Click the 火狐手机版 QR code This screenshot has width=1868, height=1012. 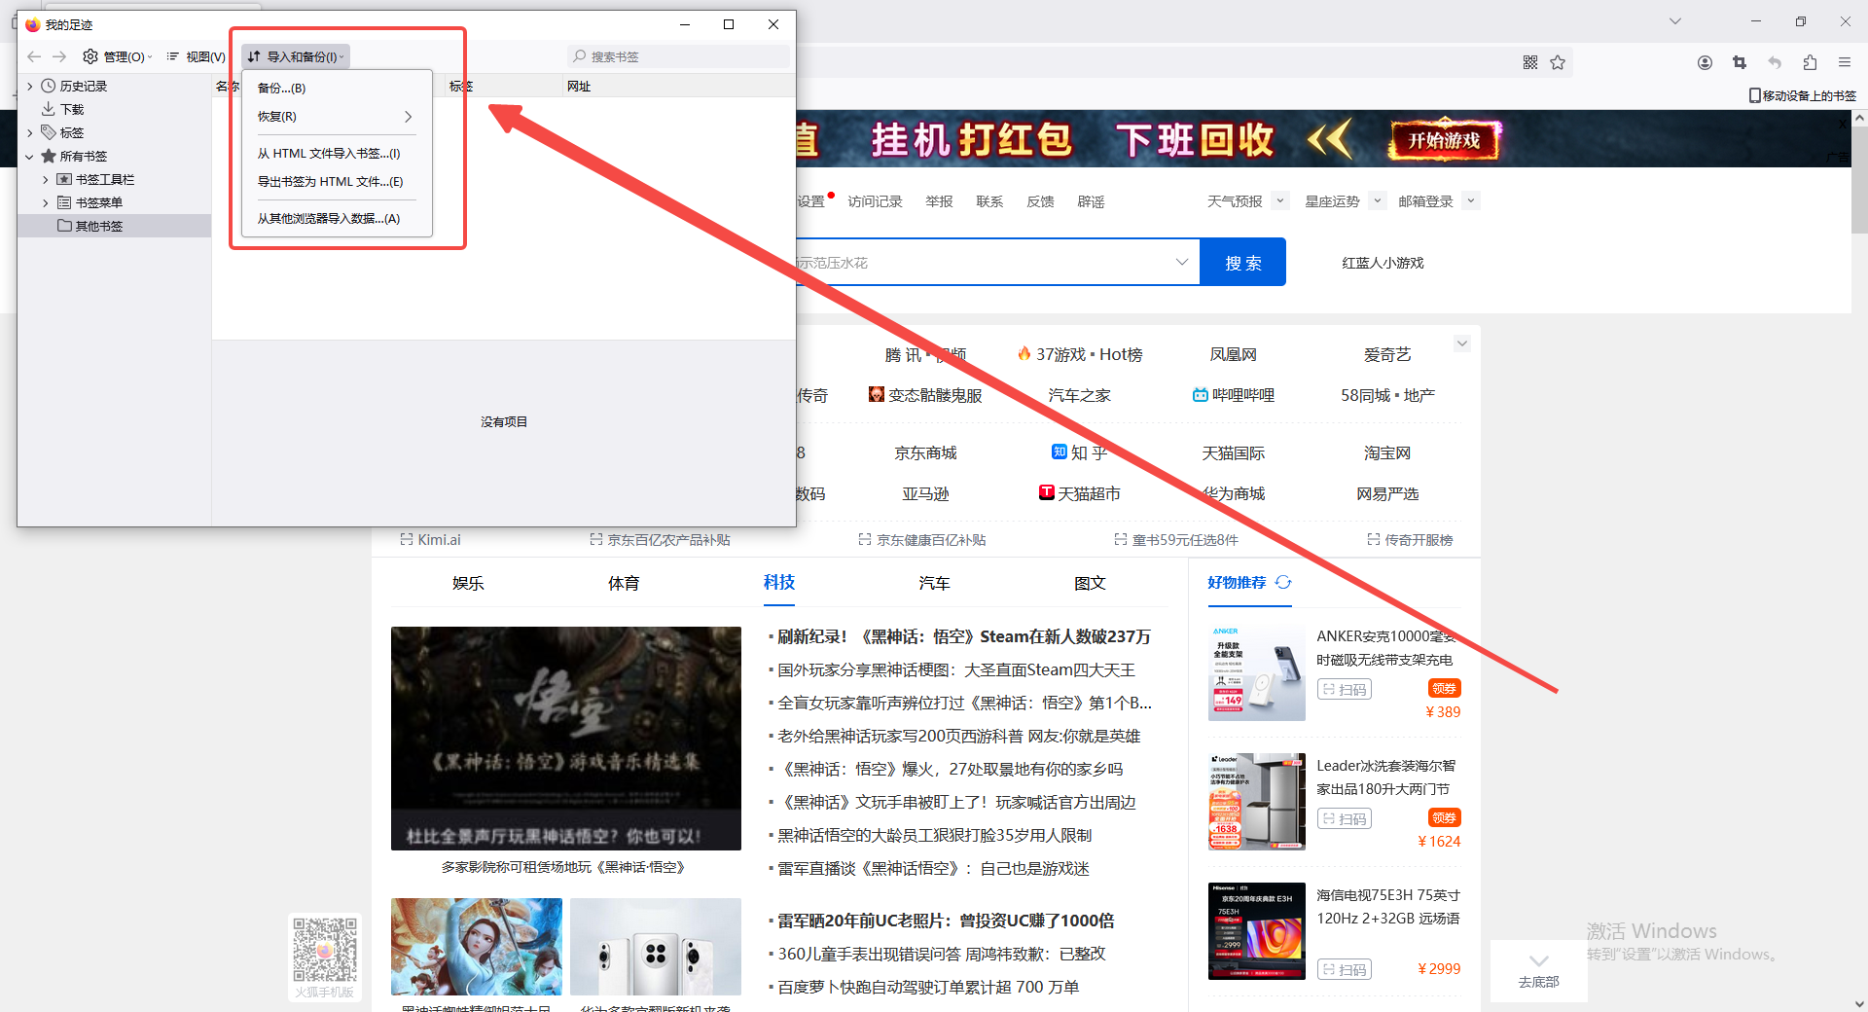click(325, 950)
